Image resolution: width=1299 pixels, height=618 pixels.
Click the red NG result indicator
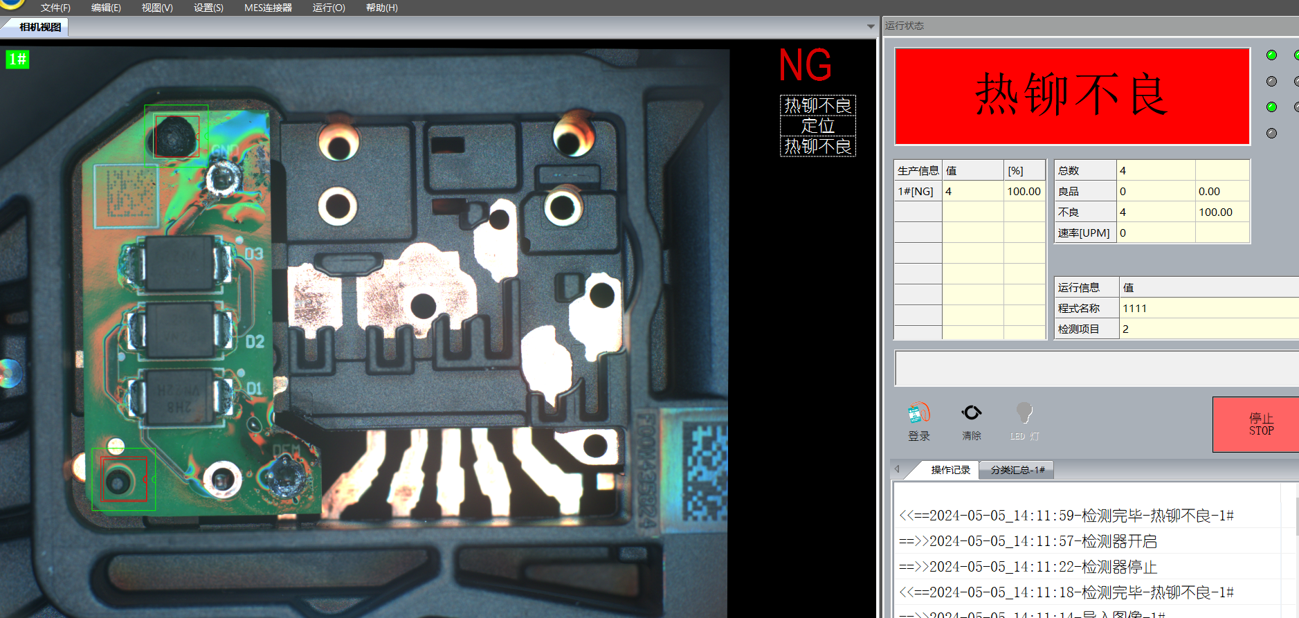tap(805, 66)
